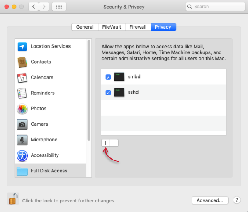Image resolution: width=248 pixels, height=212 pixels.
Task: Open the help question mark button
Action: [x=237, y=200]
